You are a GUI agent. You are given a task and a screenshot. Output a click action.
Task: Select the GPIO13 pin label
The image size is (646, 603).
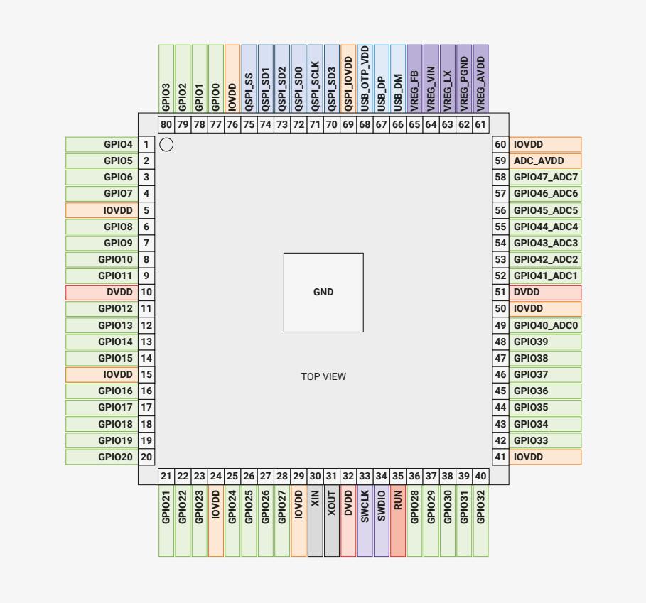tap(102, 325)
